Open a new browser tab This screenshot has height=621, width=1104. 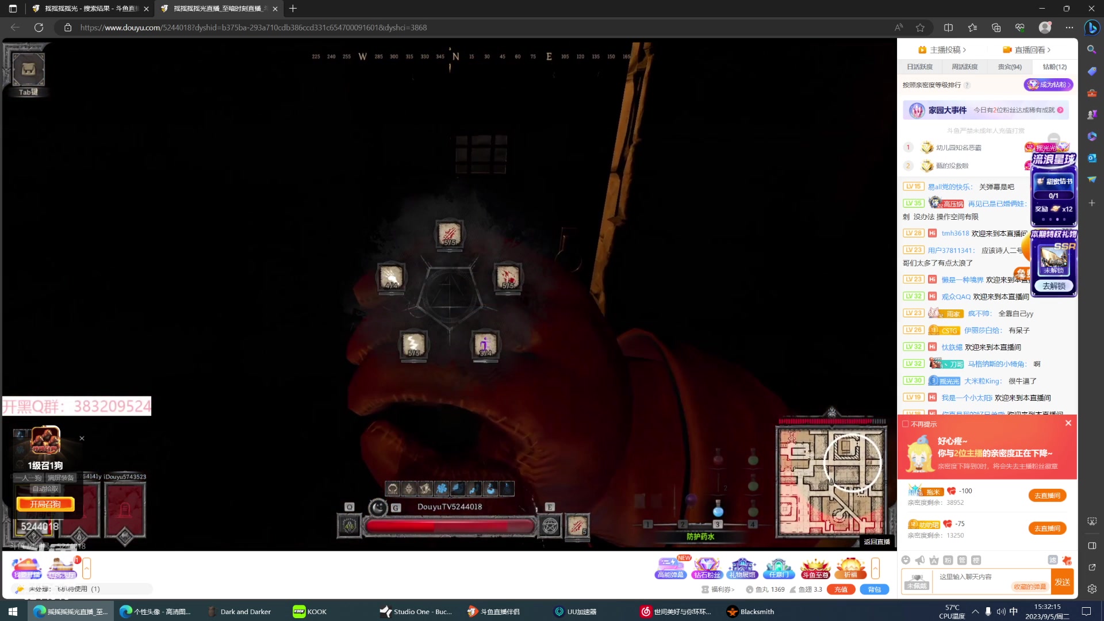[293, 9]
